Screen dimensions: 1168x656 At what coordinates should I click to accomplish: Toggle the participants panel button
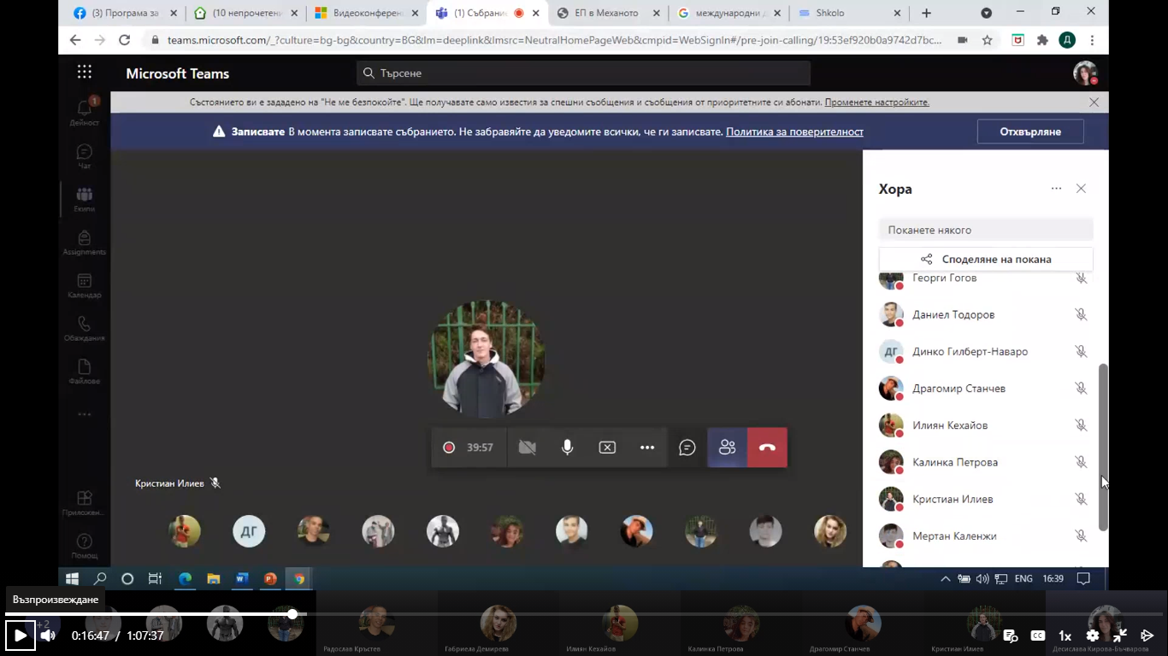tap(727, 448)
